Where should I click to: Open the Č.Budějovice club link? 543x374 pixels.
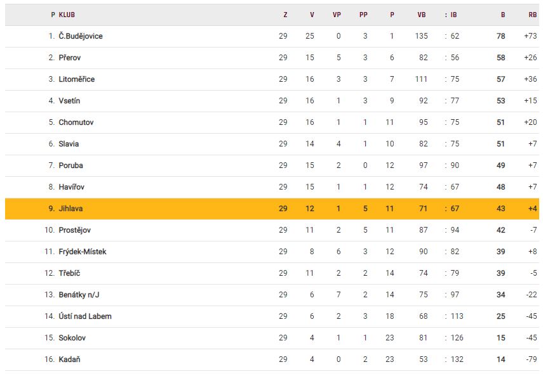[x=81, y=36]
